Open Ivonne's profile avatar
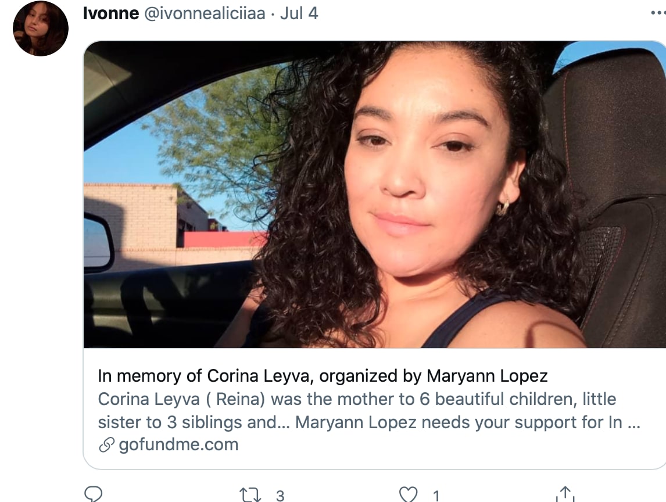 click(41, 28)
